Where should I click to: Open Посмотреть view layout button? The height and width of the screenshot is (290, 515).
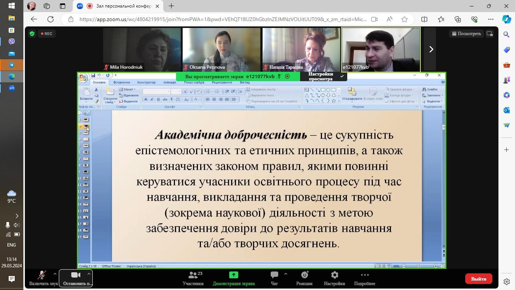pyautogui.click(x=466, y=34)
